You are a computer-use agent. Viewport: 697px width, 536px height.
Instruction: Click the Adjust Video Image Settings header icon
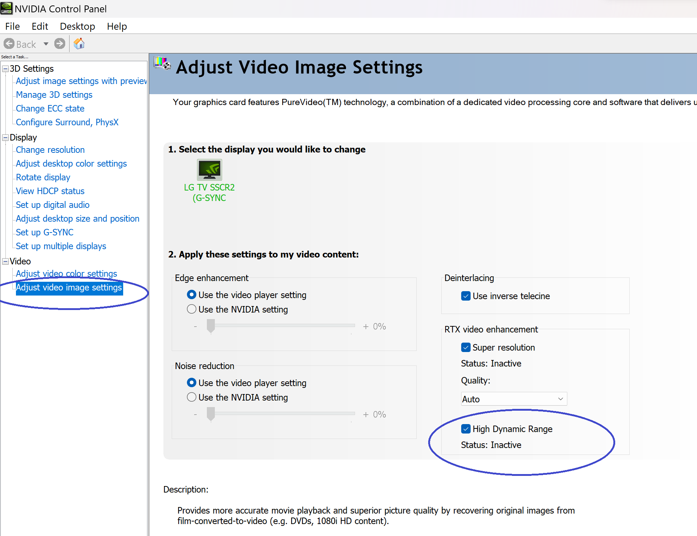point(162,63)
